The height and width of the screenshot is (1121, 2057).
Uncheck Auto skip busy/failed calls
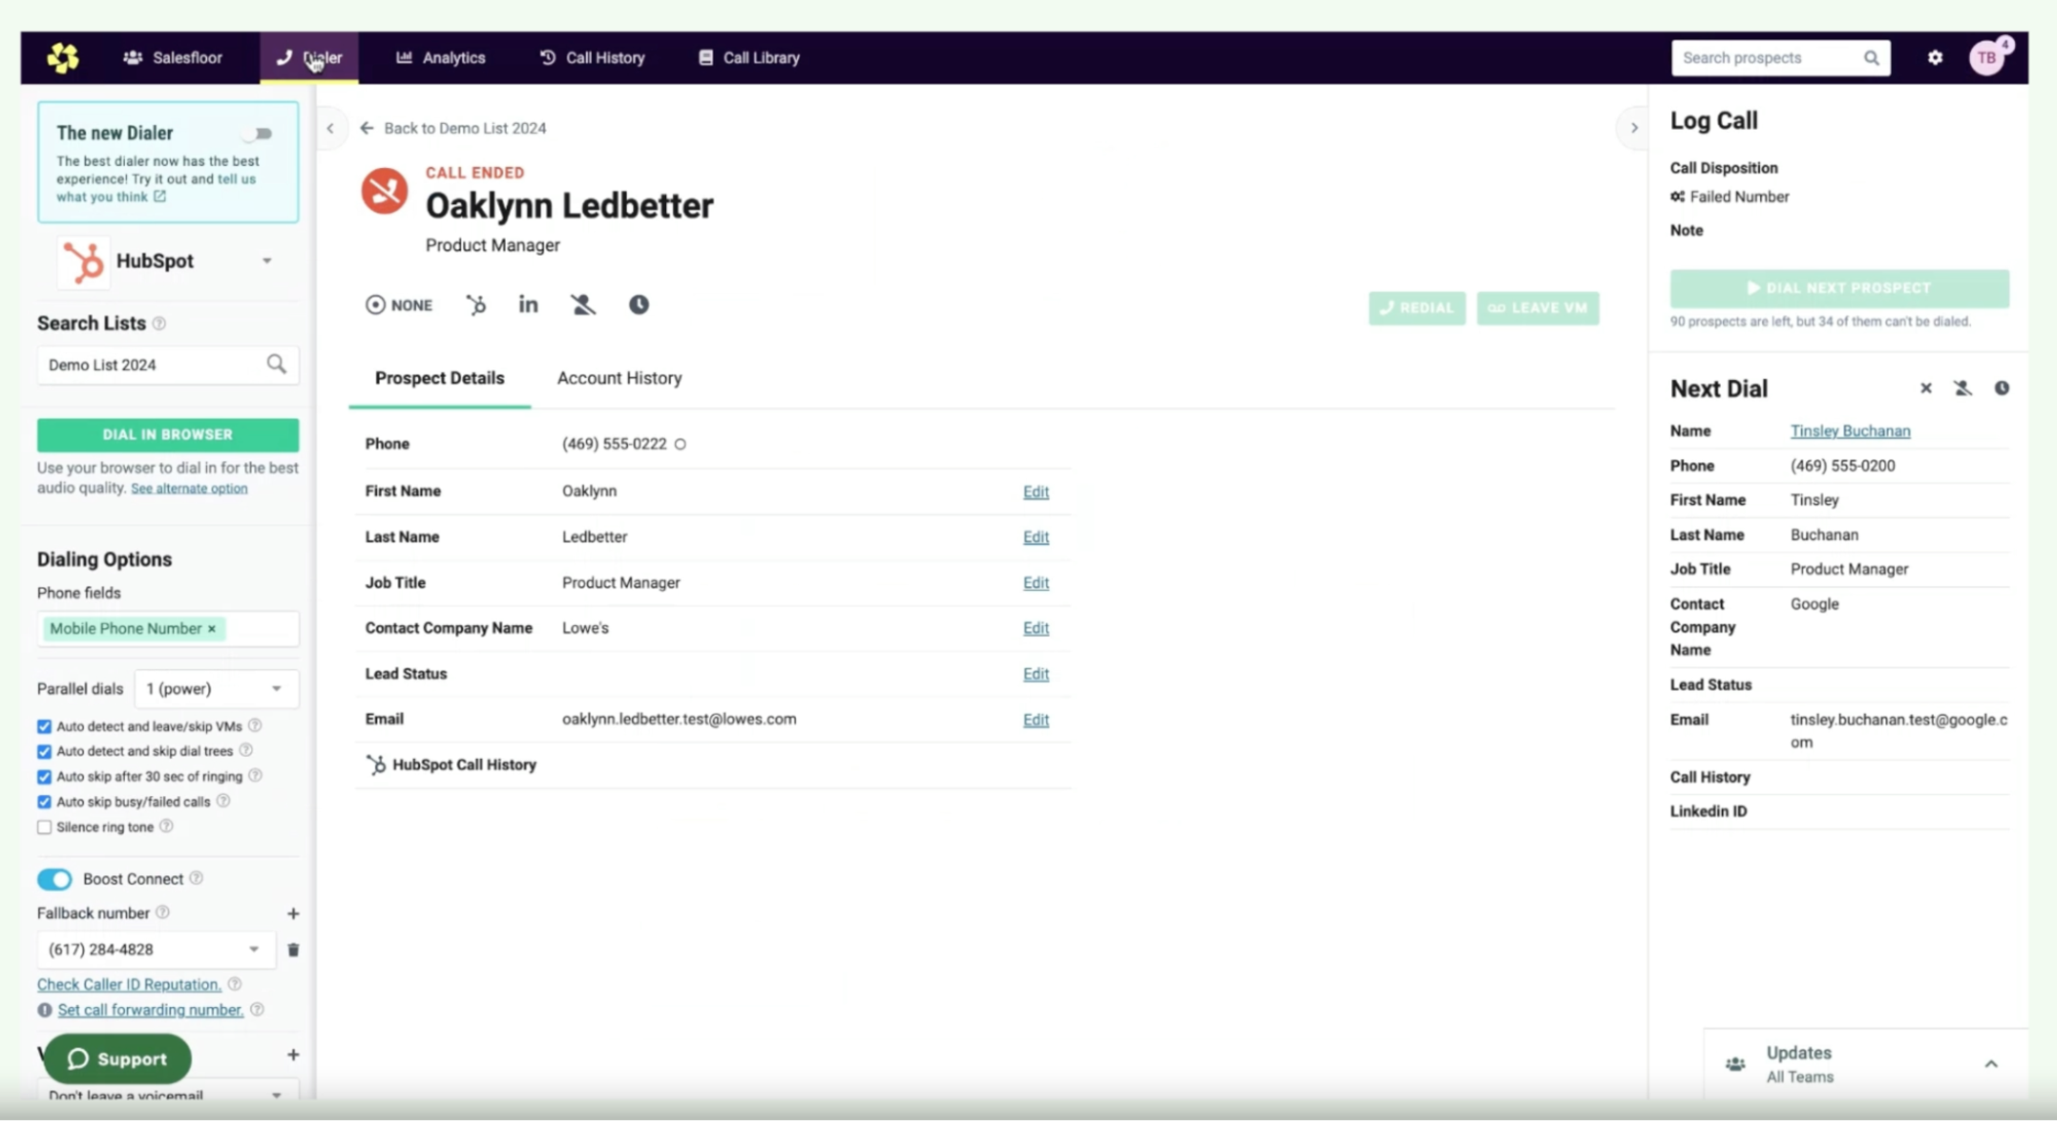coord(44,802)
